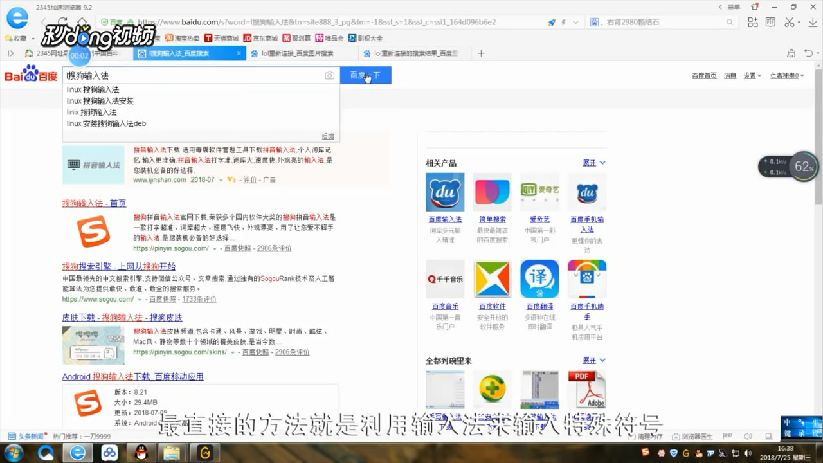
Task: Open the 百度首页 link in header
Action: coord(704,76)
